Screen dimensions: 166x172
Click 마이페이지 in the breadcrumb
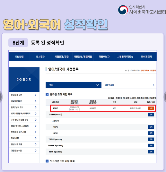pyautogui.click(x=135, y=70)
